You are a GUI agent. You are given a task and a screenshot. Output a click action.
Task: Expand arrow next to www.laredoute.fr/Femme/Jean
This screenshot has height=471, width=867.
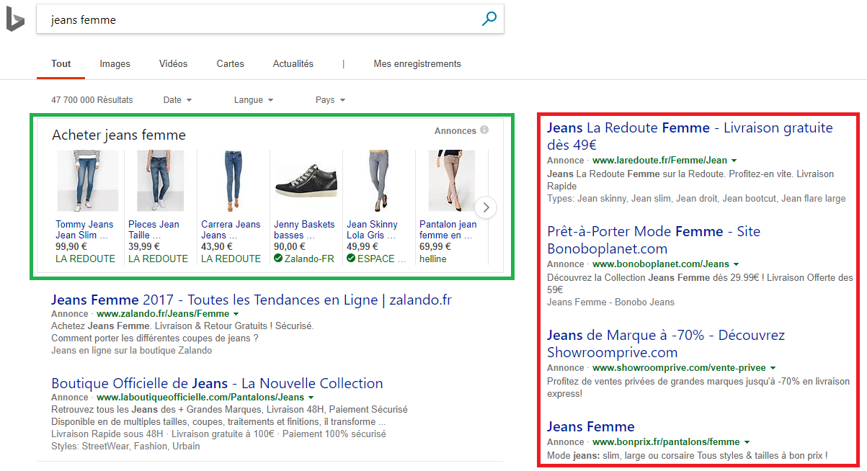click(x=734, y=161)
